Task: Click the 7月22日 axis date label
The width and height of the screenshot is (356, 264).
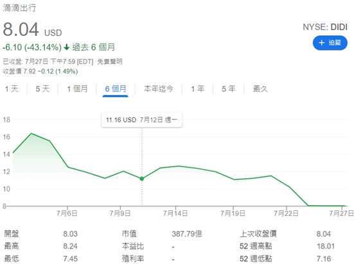Action: point(286,213)
